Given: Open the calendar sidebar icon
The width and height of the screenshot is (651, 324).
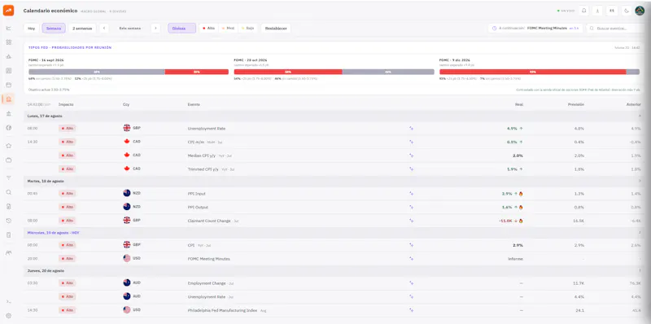Looking at the screenshot, I should pos(8,85).
